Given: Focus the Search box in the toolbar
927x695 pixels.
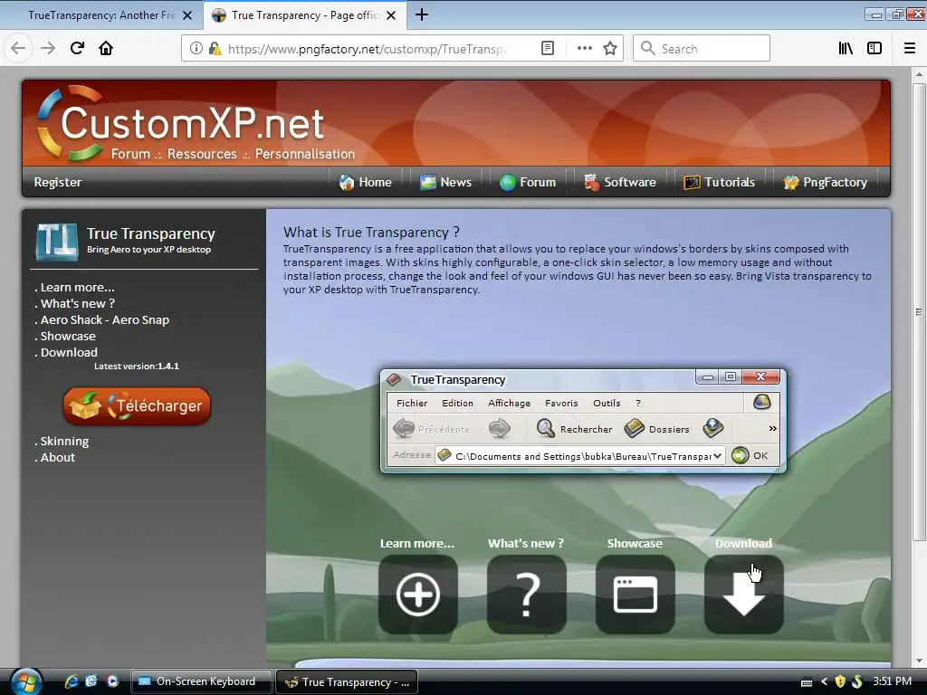Looking at the screenshot, I should [702, 49].
